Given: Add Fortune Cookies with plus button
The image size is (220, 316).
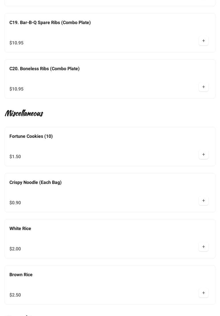Looking at the screenshot, I should tap(203, 155).
